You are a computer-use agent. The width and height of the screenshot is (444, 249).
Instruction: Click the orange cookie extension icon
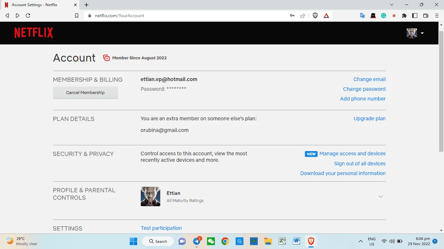(394, 16)
